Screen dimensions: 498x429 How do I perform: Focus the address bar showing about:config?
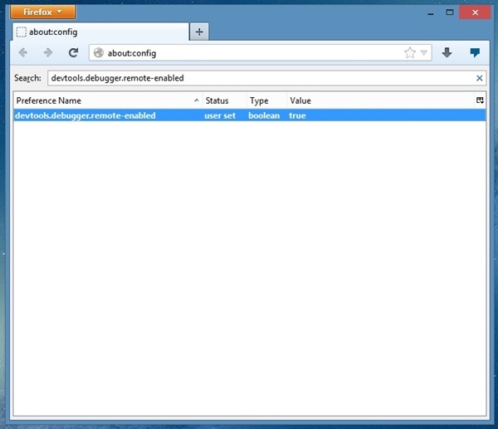[x=249, y=53]
